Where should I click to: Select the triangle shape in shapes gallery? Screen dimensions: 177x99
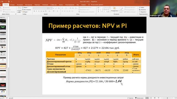pos(98,10)
